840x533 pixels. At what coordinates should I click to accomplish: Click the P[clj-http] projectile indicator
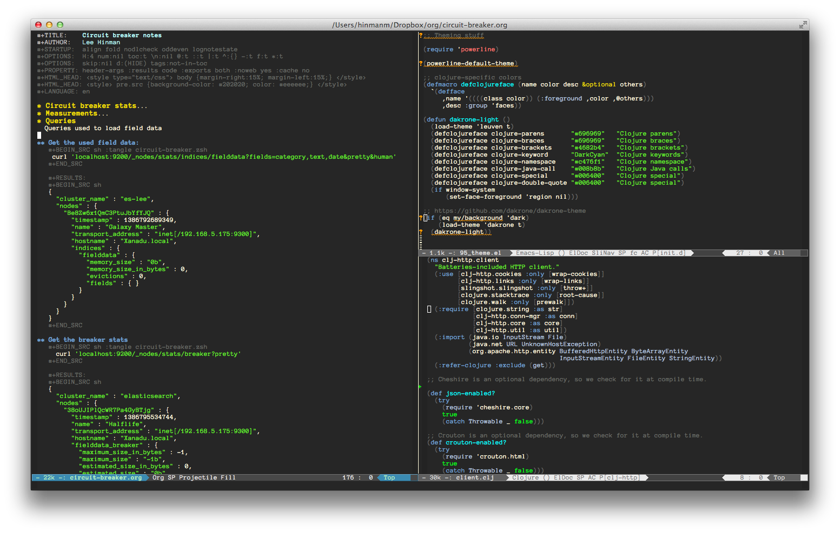(x=619, y=478)
